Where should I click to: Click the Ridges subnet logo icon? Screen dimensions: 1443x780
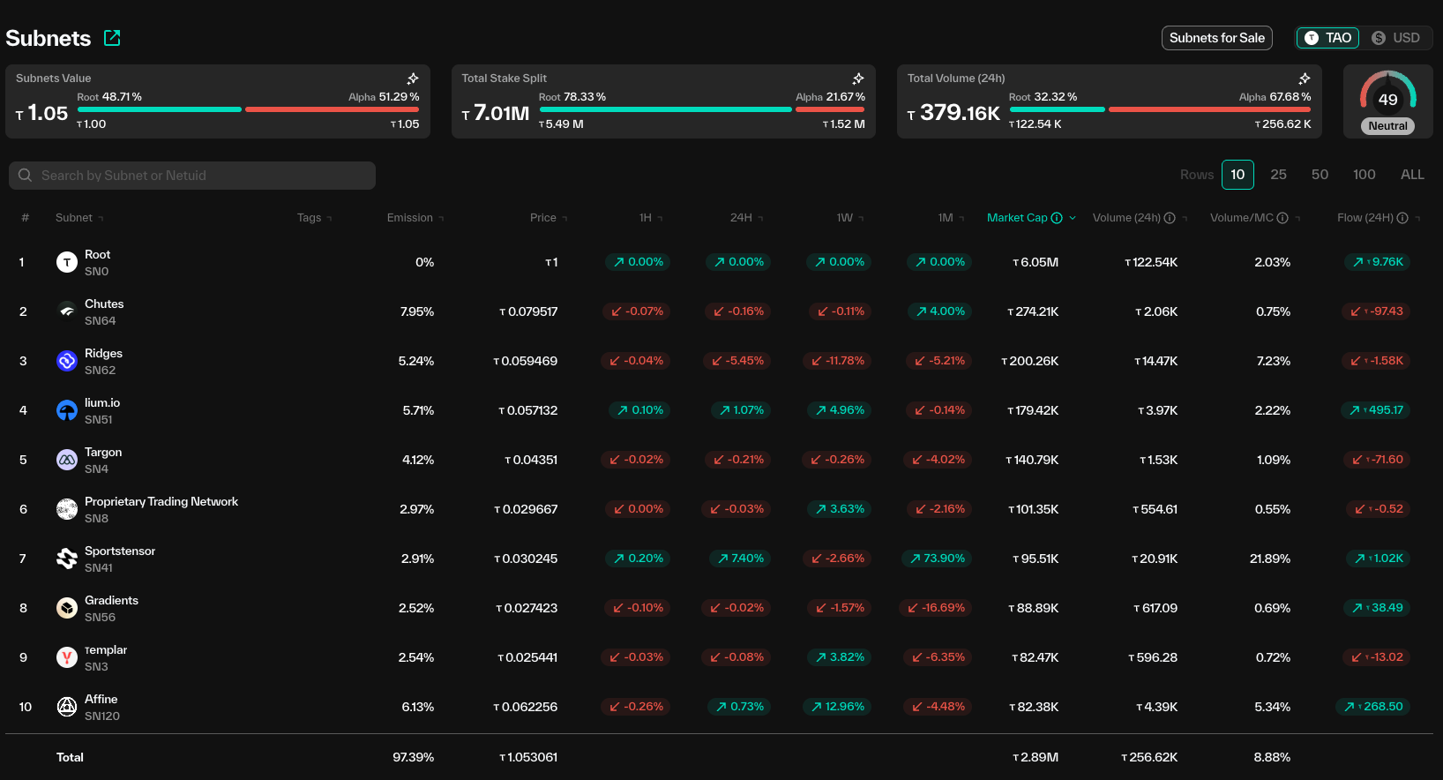[x=67, y=361]
